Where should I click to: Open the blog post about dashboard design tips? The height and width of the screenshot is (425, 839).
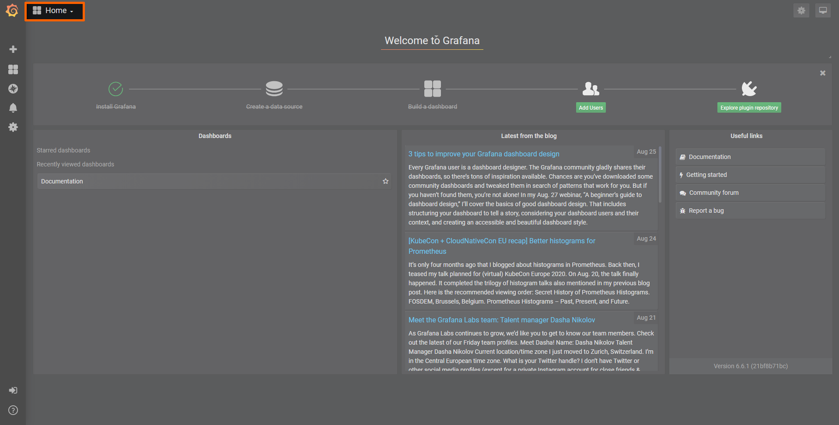(483, 154)
